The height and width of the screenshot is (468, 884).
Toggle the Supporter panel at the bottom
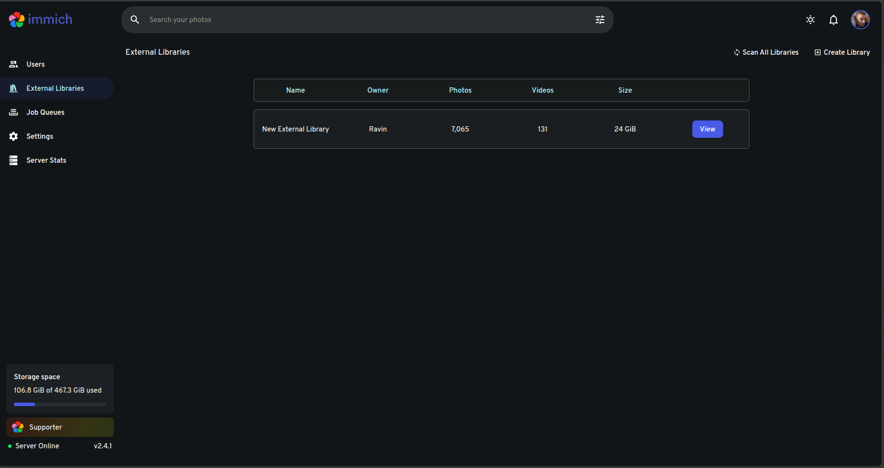[x=60, y=427]
